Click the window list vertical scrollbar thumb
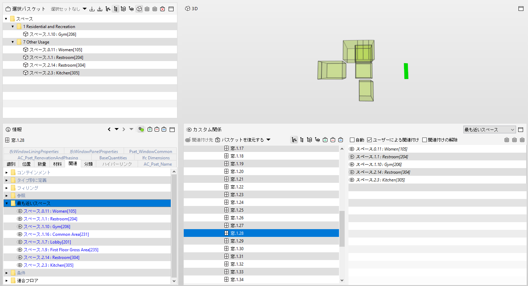The height and width of the screenshot is (286, 528). tap(342, 228)
